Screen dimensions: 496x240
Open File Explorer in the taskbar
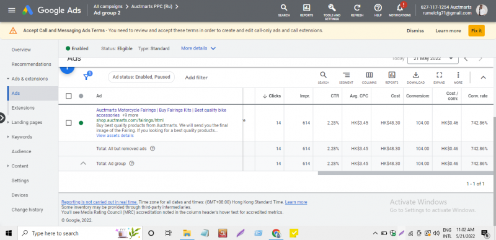point(187,233)
